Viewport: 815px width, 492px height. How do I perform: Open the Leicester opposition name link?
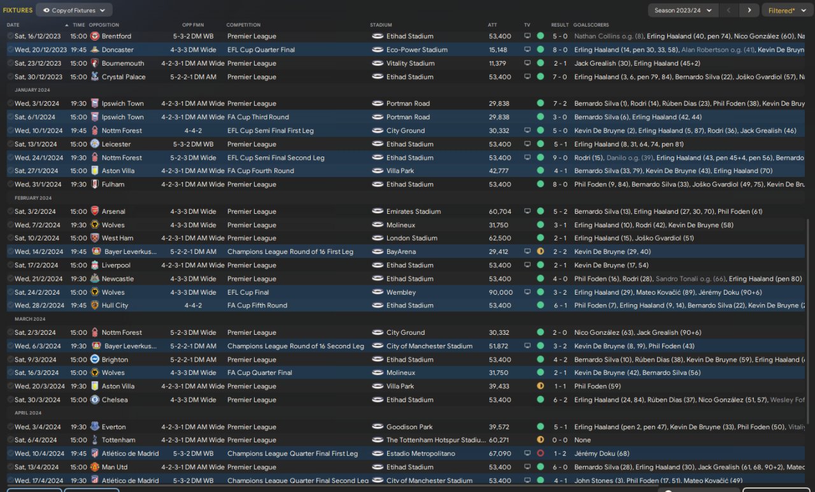pyautogui.click(x=116, y=144)
